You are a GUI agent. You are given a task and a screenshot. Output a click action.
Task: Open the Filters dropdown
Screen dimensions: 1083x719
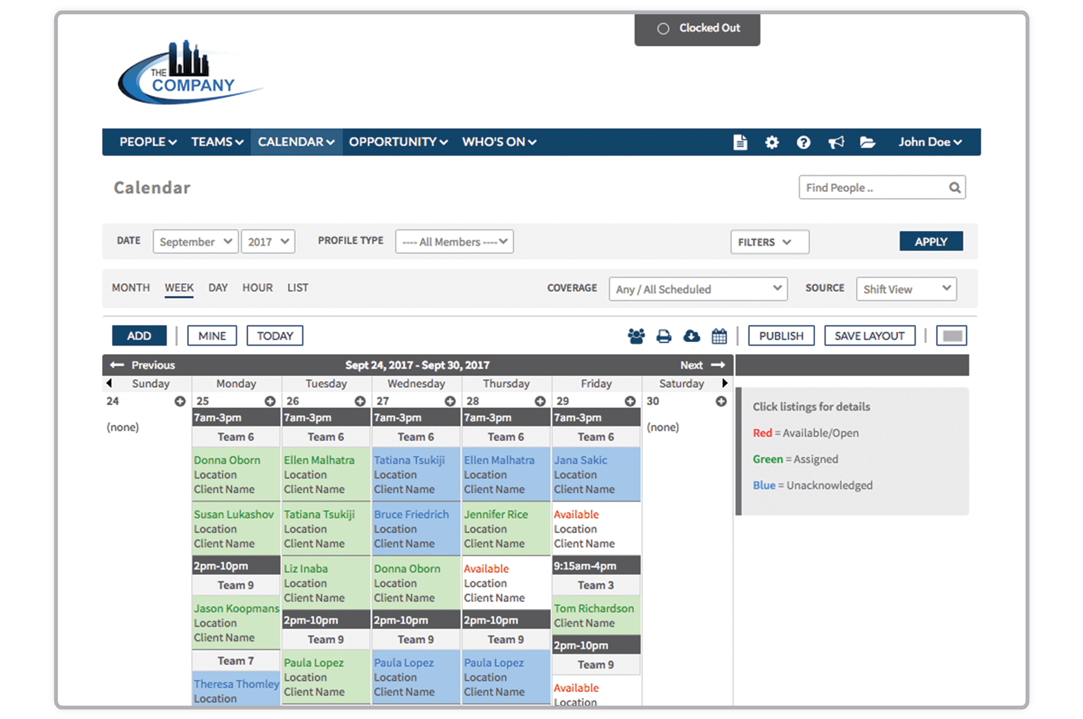769,242
